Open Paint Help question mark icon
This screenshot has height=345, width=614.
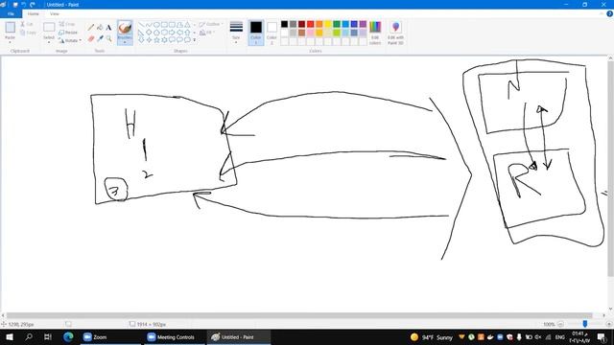coord(609,13)
